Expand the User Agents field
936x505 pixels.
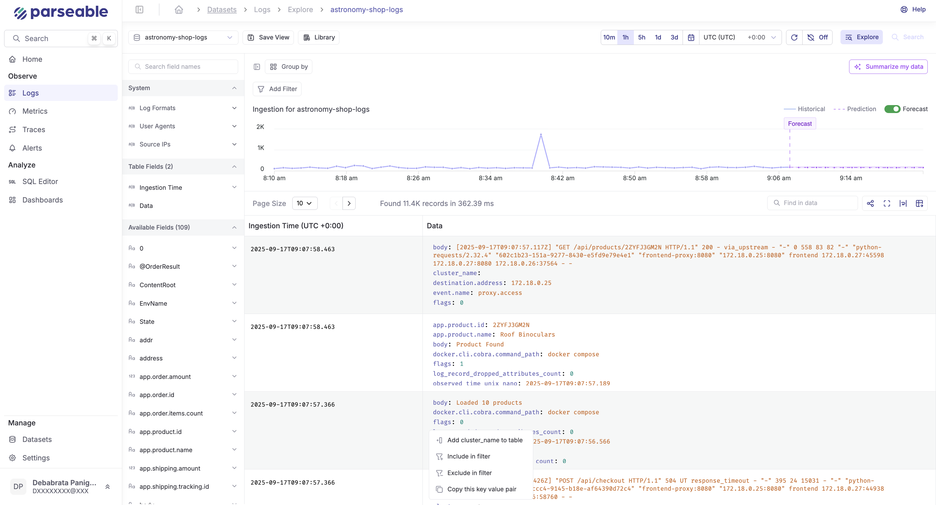coord(234,126)
